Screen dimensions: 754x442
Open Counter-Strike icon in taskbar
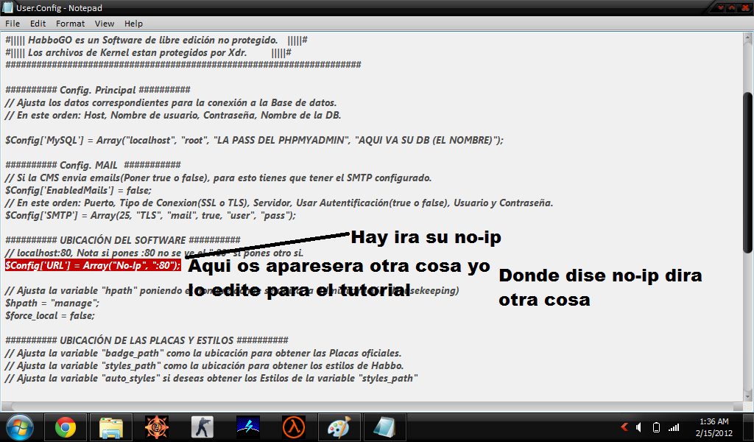(202, 427)
